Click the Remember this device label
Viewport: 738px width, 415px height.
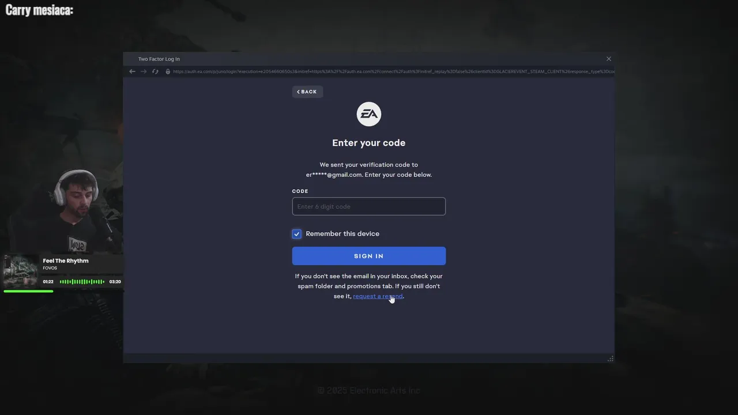342,233
